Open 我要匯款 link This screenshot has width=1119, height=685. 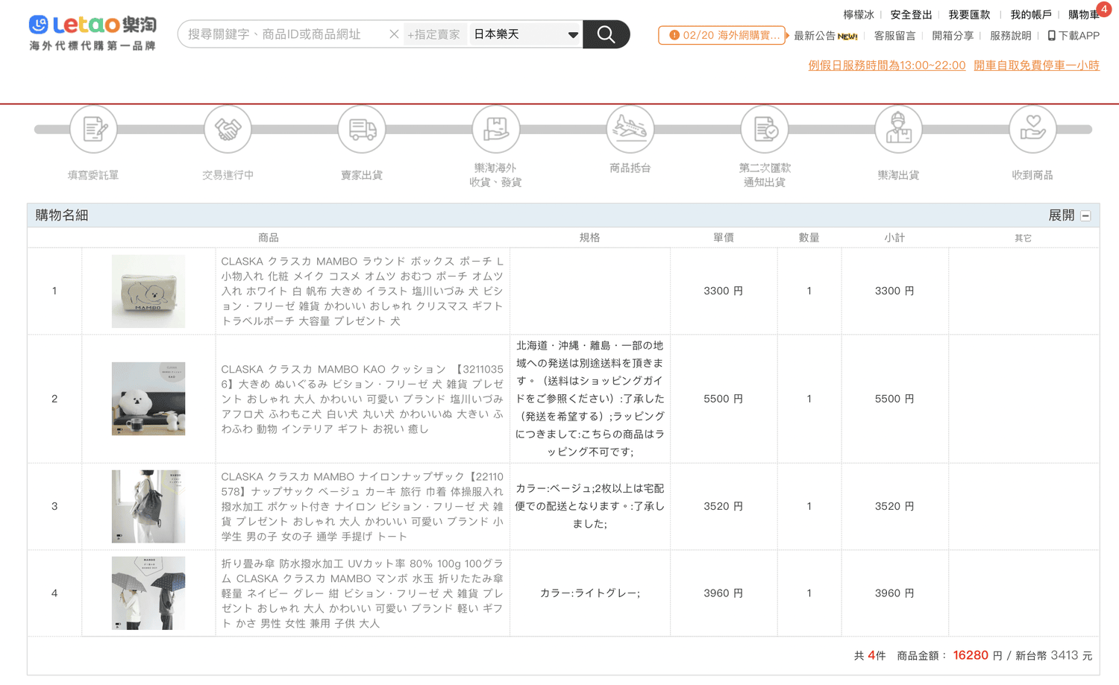pos(969,15)
